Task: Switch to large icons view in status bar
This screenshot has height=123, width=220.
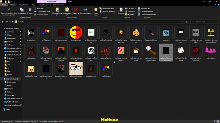Action: click(218, 121)
